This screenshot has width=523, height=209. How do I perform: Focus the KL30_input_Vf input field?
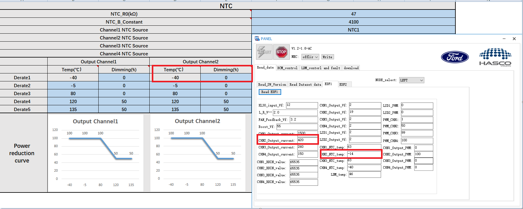pos(301,105)
